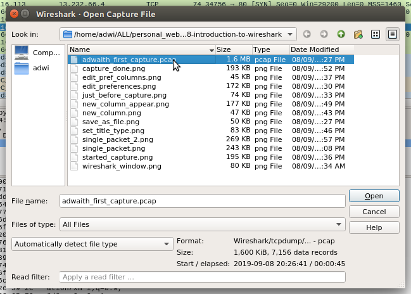Go back to previous folder arrow
This screenshot has height=294, width=411.
click(307, 34)
